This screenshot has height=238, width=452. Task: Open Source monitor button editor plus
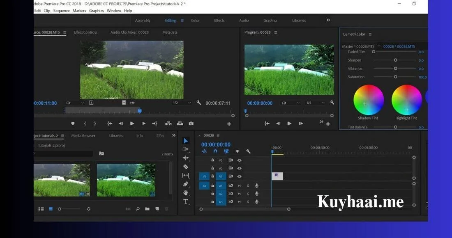point(229,124)
